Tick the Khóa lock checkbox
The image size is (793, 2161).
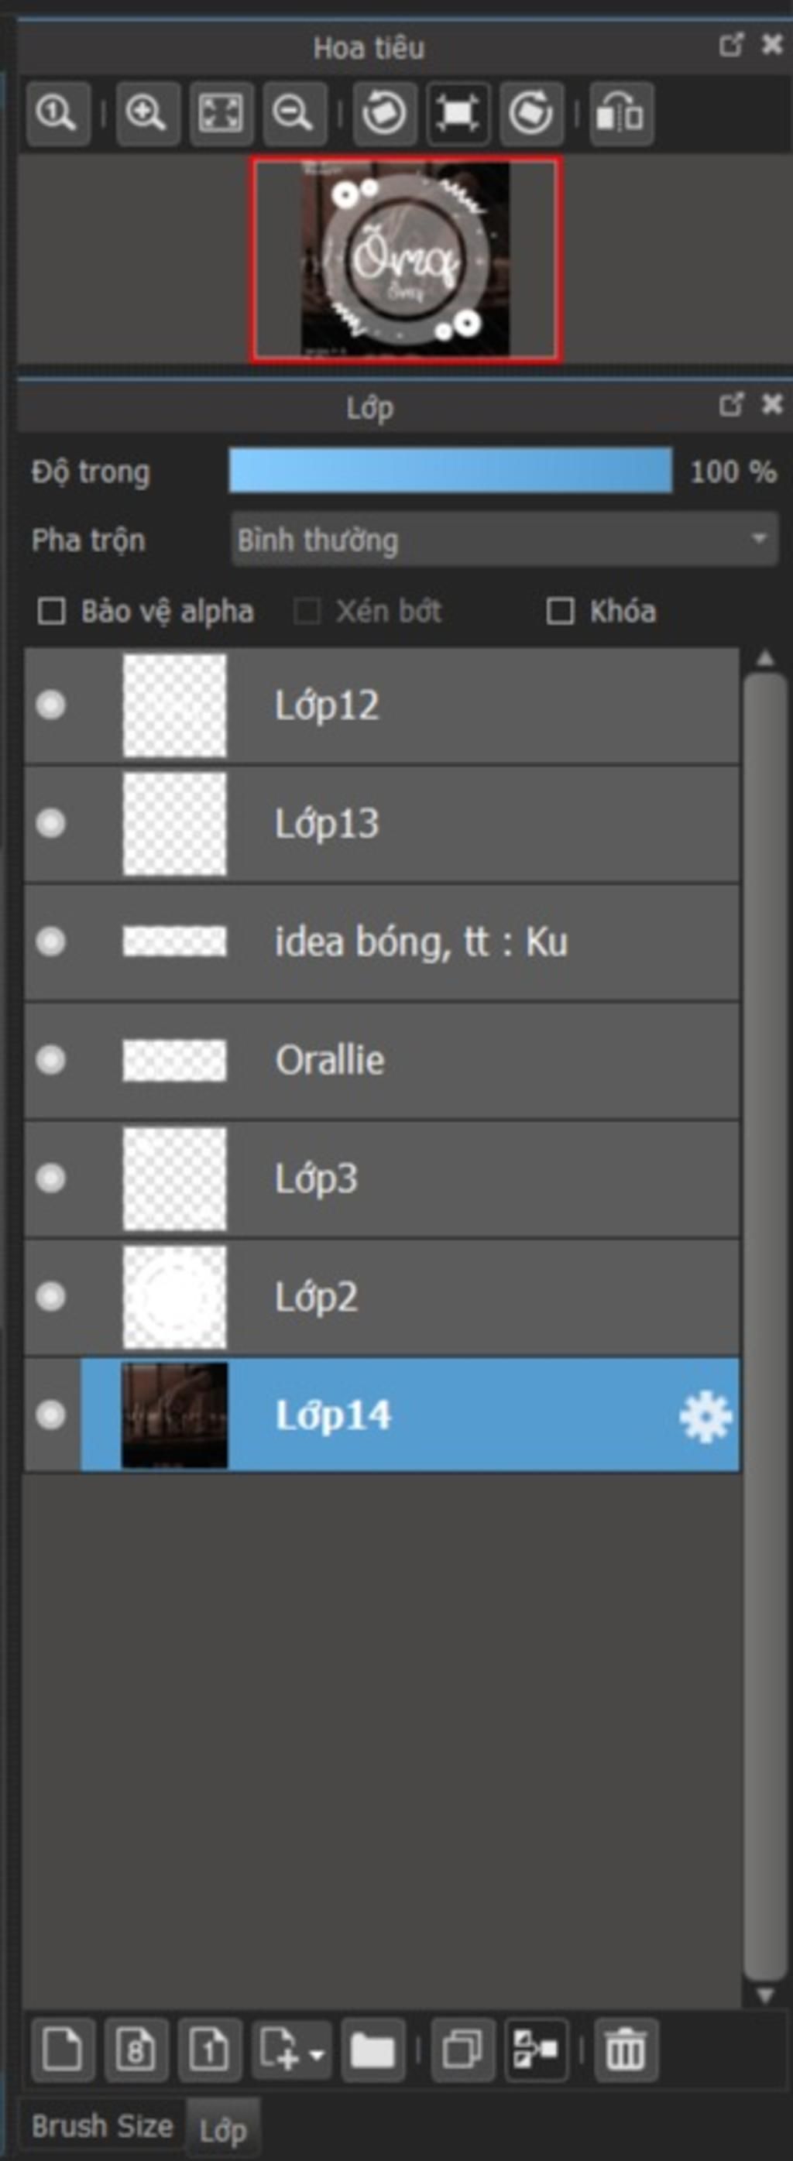(561, 611)
